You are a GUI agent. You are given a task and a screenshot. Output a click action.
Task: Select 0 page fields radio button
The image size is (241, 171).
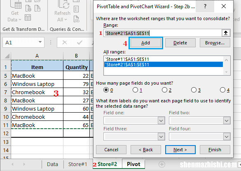coord(106,90)
